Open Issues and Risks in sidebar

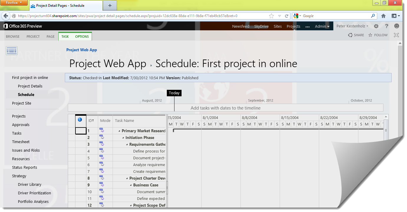point(26,150)
